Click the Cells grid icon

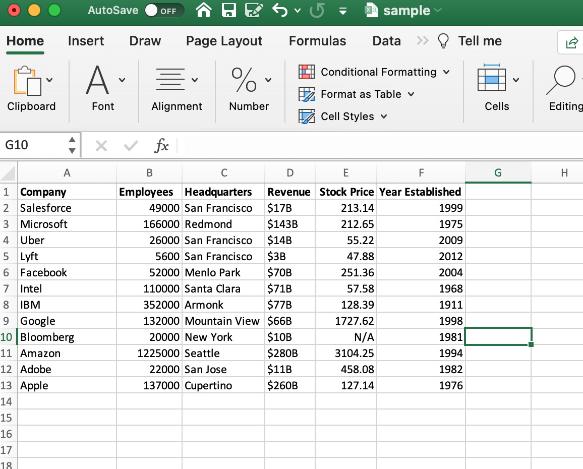[492, 77]
